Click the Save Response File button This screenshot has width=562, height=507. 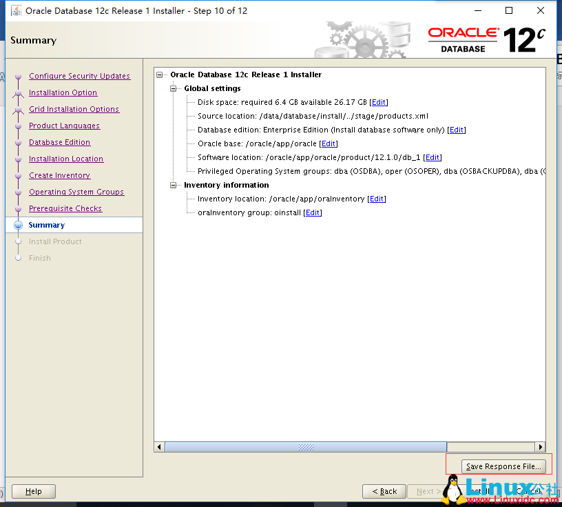[505, 466]
